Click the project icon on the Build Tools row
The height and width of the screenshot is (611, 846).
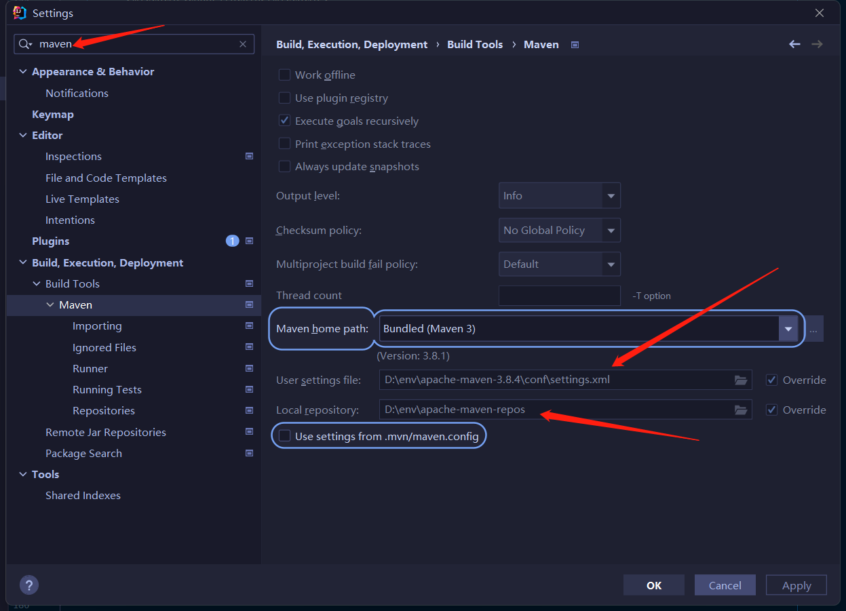point(249,283)
